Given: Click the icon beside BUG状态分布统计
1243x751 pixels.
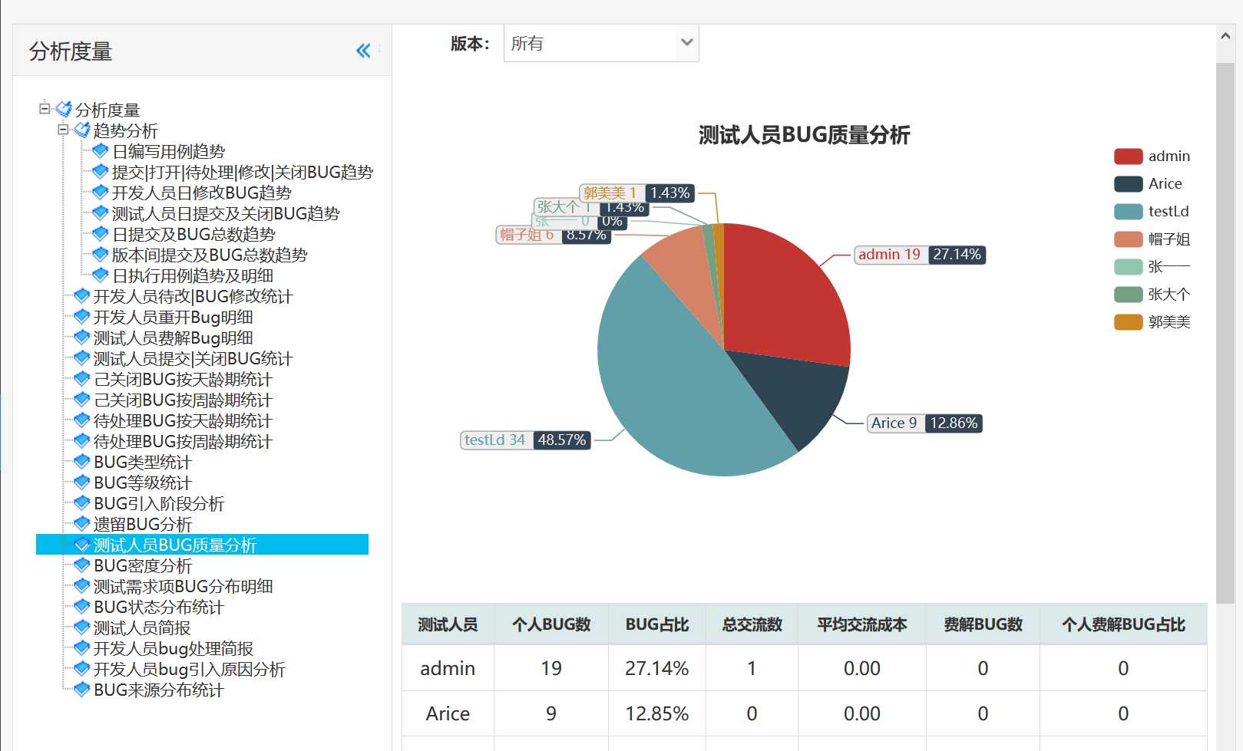Looking at the screenshot, I should pos(81,606).
